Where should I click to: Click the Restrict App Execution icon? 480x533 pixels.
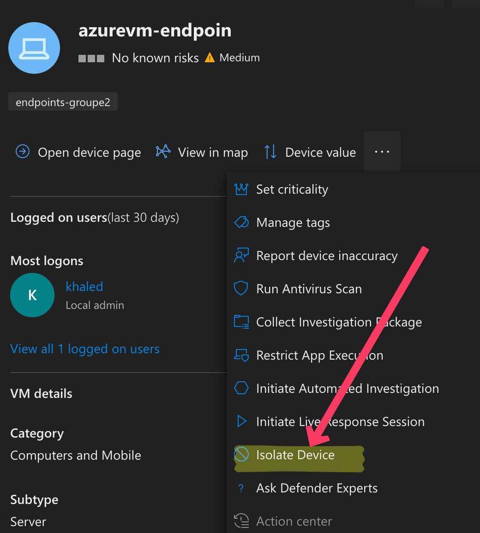[241, 355]
